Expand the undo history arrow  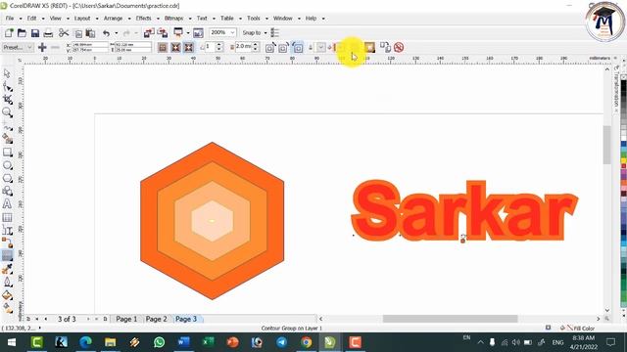tap(117, 33)
